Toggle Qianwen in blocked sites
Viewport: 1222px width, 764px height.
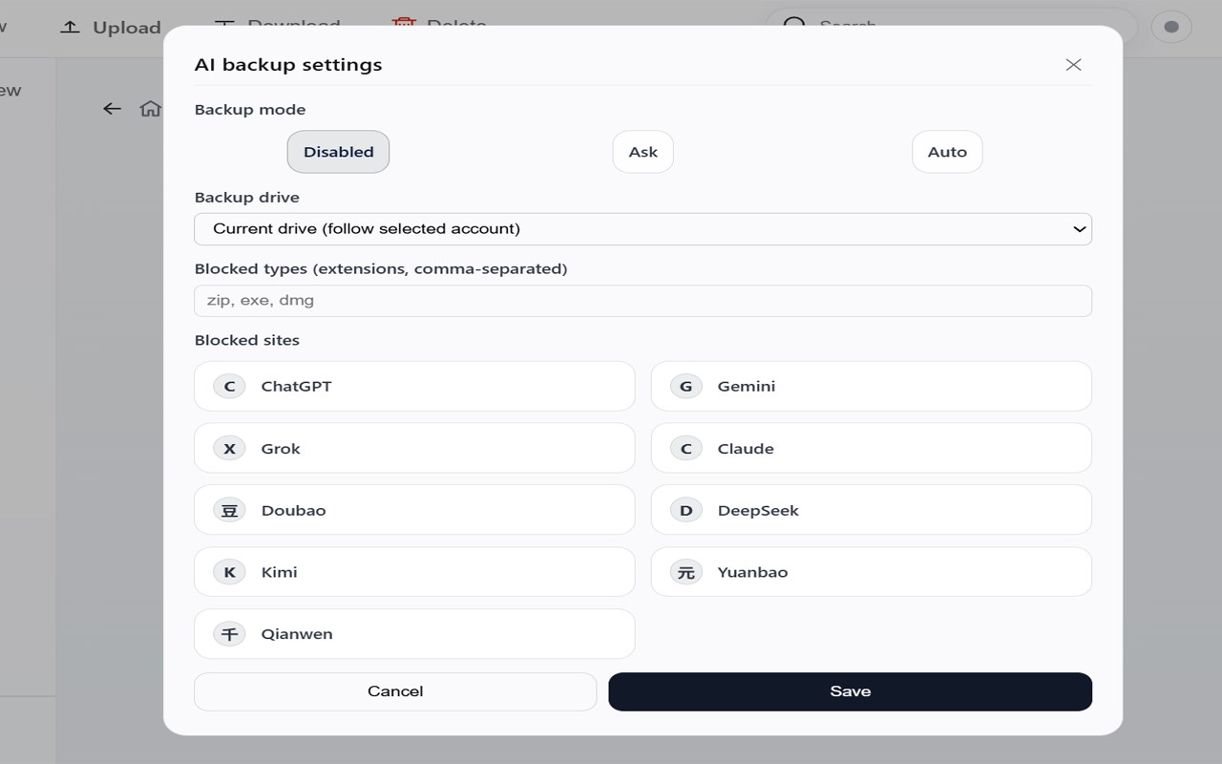click(x=414, y=634)
